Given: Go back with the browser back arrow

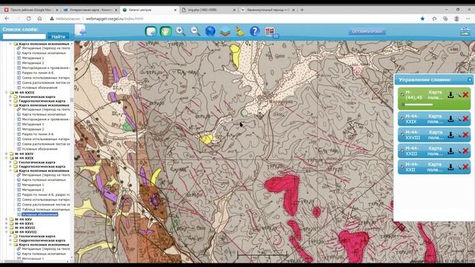Looking at the screenshot, I should 7,19.
